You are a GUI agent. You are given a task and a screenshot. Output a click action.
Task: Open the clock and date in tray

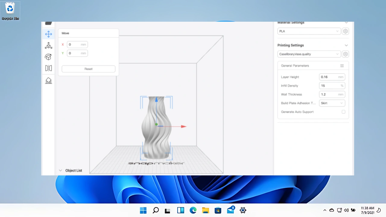367,210
